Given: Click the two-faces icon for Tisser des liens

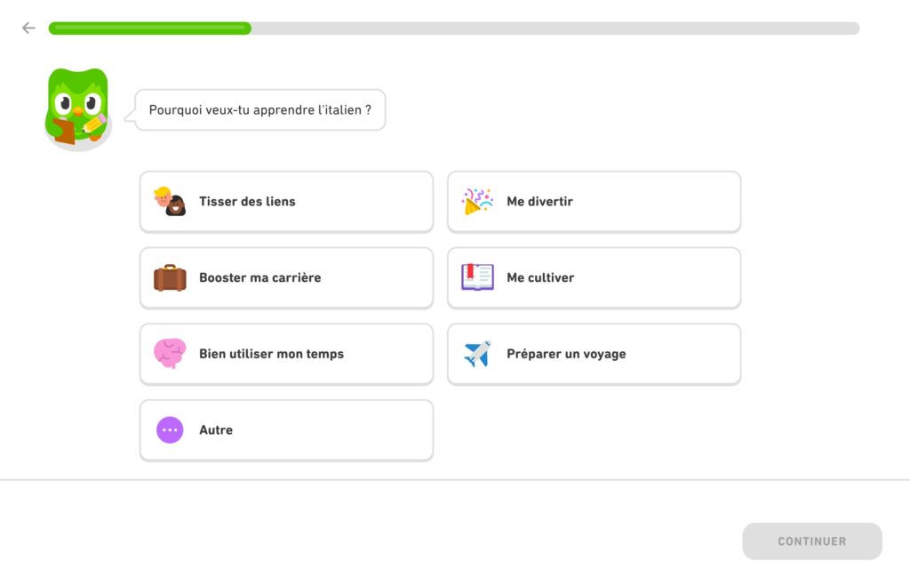Looking at the screenshot, I should coord(169,202).
